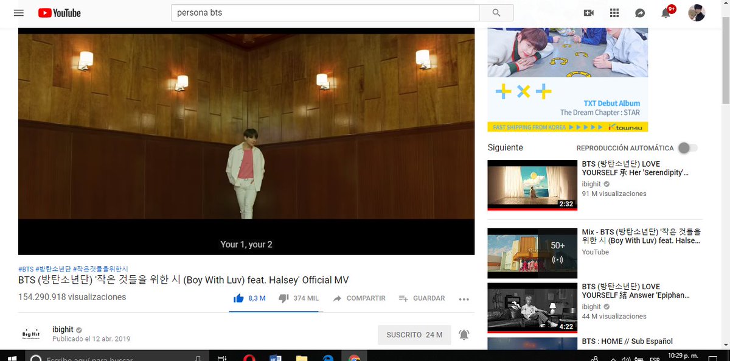Click the video title Boy With Luv text
This screenshot has height=361, width=730.
point(183,280)
